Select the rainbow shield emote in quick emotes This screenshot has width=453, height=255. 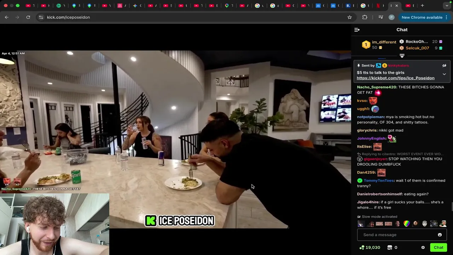pos(407,224)
